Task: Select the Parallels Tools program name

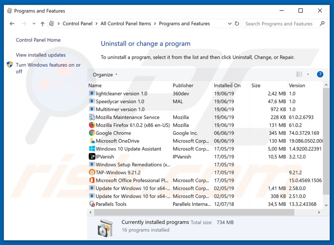Action: tap(111, 204)
